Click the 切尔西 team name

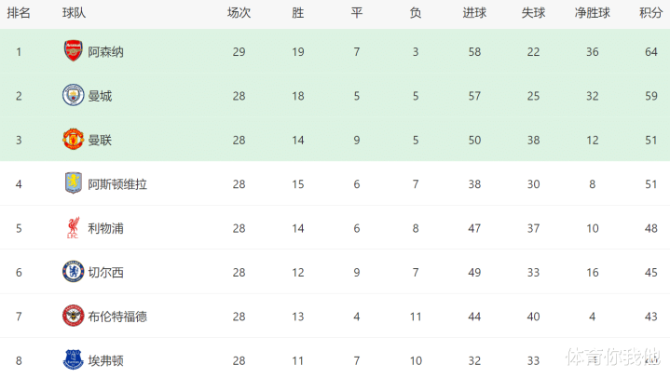[x=105, y=272]
